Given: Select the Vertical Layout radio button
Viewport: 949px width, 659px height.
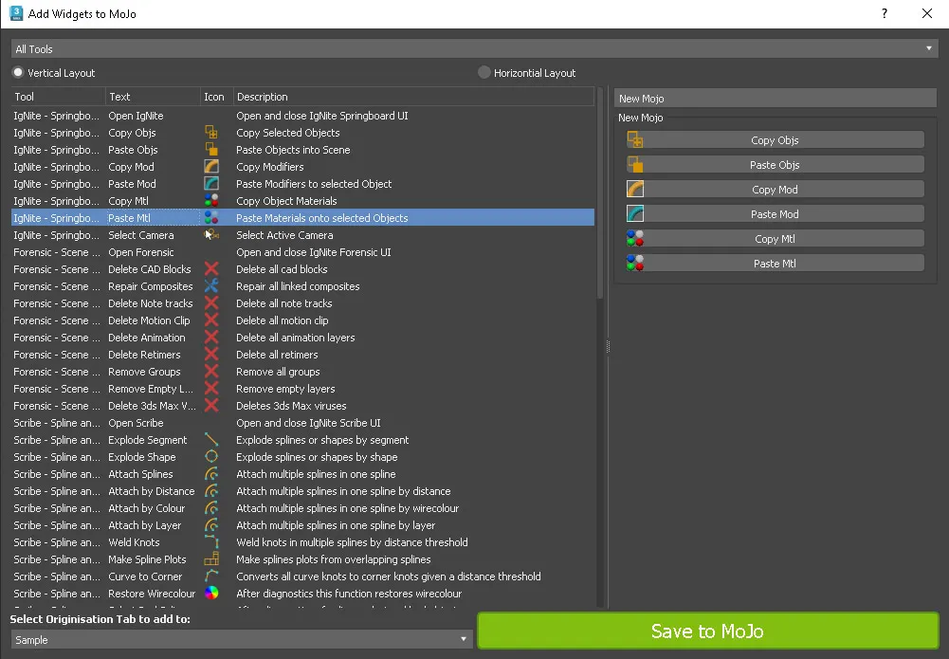Looking at the screenshot, I should tap(18, 73).
